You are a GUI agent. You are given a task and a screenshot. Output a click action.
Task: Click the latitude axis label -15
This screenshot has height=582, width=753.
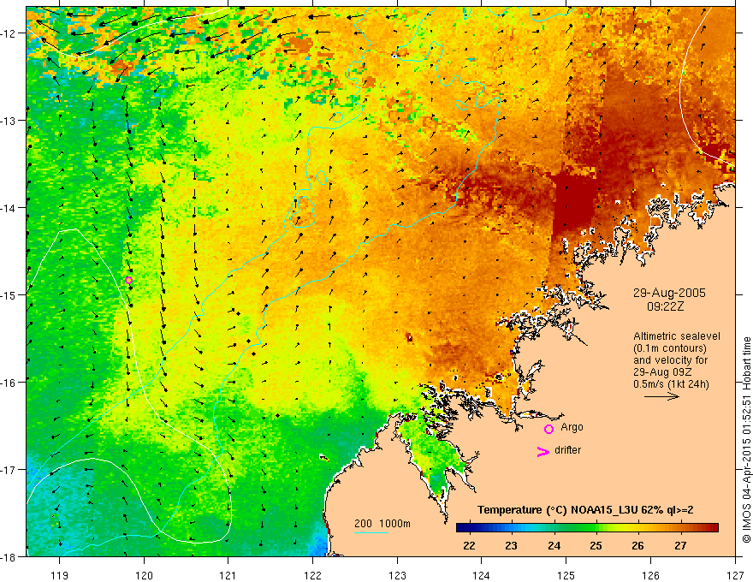pos(10,294)
